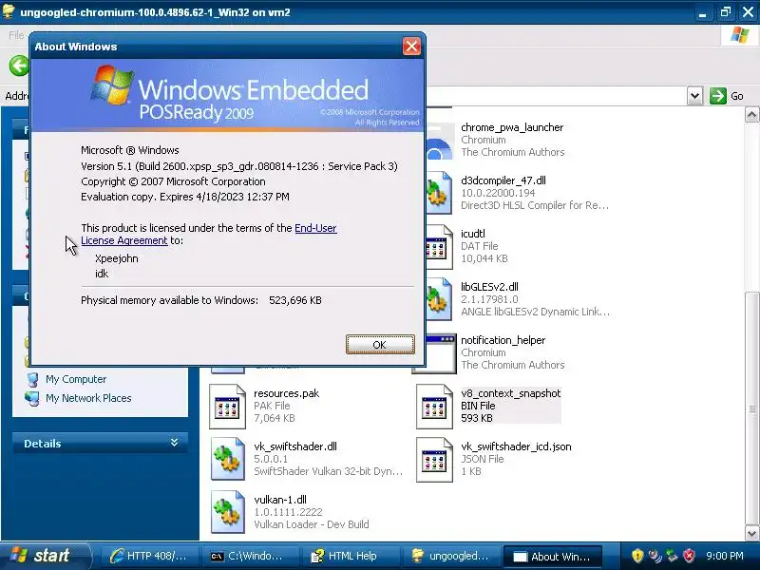Screen dimensions: 760x570
Task: Expand the Details panel chevron
Action: click(x=174, y=443)
